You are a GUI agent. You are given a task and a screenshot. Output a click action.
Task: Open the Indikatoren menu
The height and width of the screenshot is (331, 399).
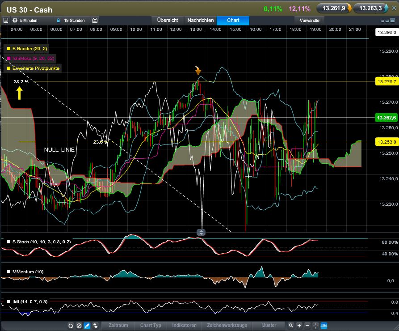pyautogui.click(x=184, y=325)
